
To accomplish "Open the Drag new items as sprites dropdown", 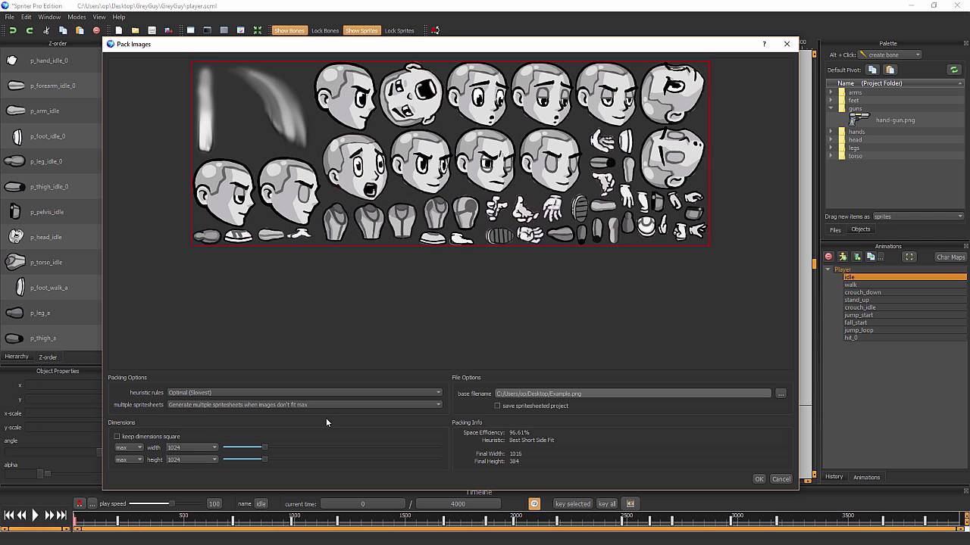I will [x=918, y=216].
